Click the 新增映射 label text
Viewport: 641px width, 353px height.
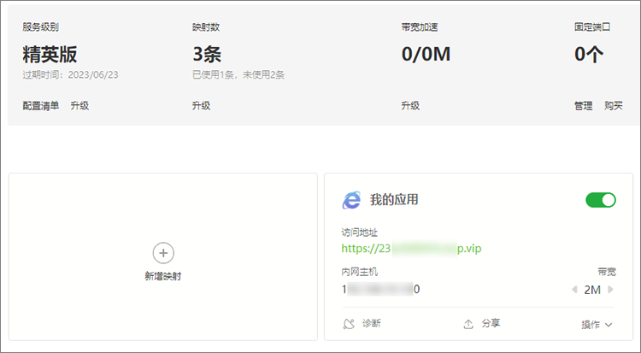point(163,276)
